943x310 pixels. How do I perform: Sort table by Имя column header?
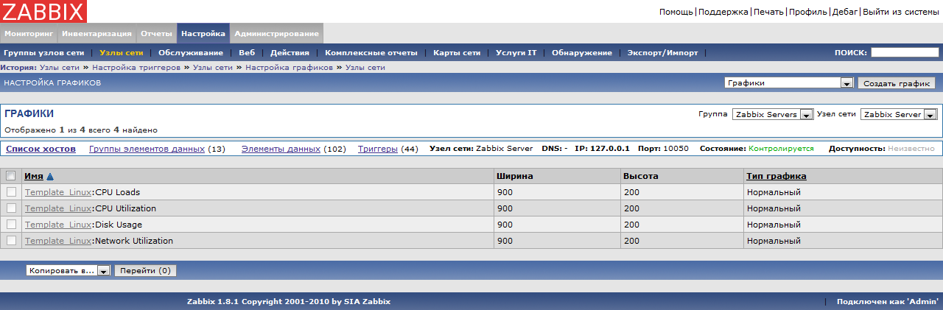tap(34, 177)
